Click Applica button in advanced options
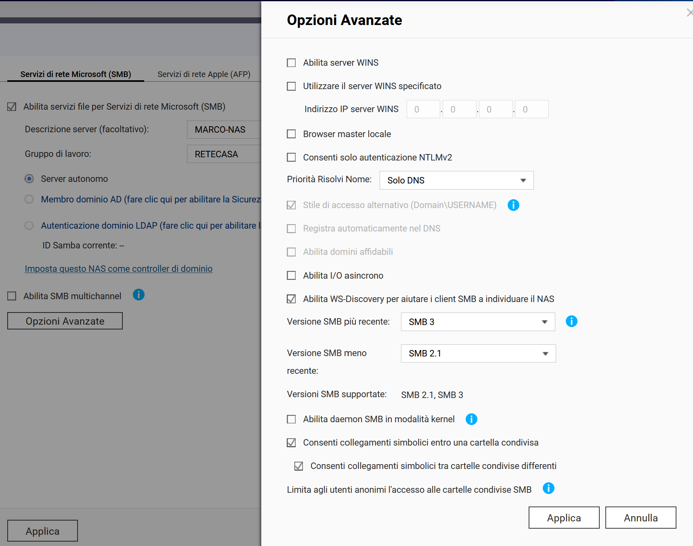 point(564,518)
